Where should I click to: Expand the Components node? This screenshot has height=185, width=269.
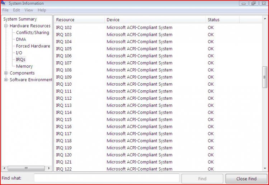pos(6,73)
